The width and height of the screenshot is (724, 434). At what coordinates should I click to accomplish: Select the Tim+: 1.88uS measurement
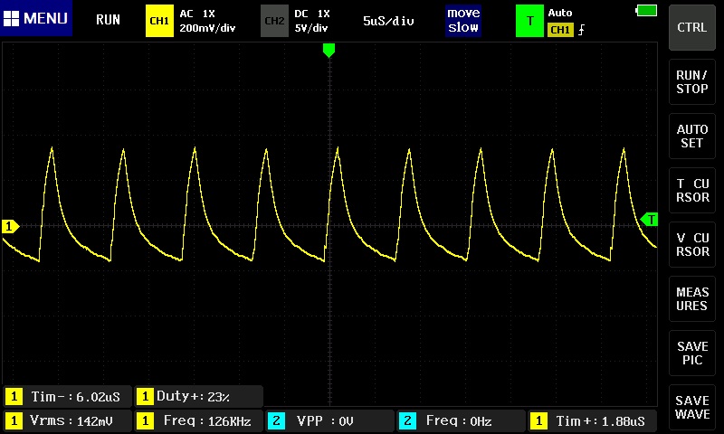tap(593, 420)
